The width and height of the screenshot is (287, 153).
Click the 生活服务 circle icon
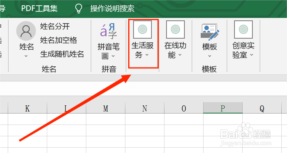coord(142,29)
